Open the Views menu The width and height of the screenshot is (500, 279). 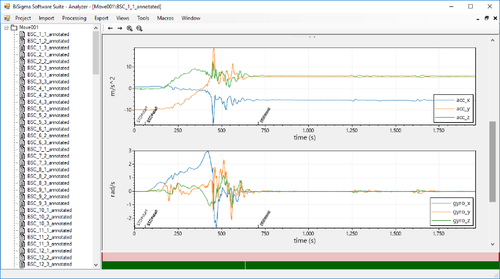(123, 18)
